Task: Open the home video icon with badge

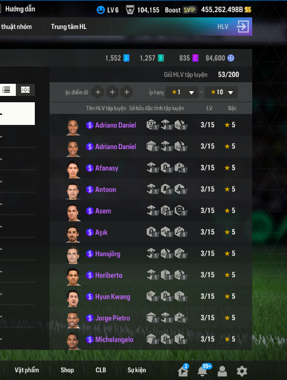Action: tap(183, 371)
